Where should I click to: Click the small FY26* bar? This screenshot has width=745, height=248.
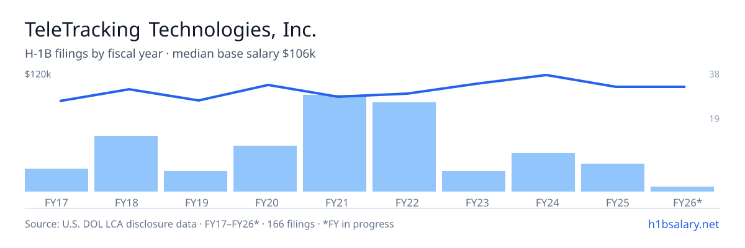point(682,188)
